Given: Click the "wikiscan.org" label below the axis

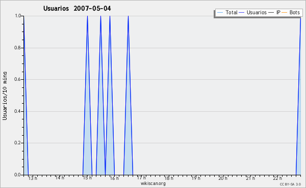Looking at the screenshot, I should tap(153, 183).
